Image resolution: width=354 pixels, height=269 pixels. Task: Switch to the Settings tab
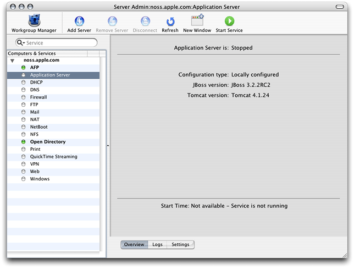pyautogui.click(x=181, y=245)
